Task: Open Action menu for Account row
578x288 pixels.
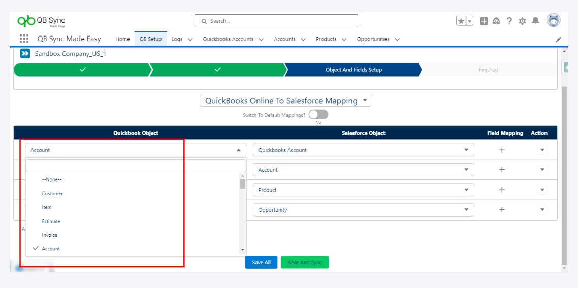Action: [542, 169]
